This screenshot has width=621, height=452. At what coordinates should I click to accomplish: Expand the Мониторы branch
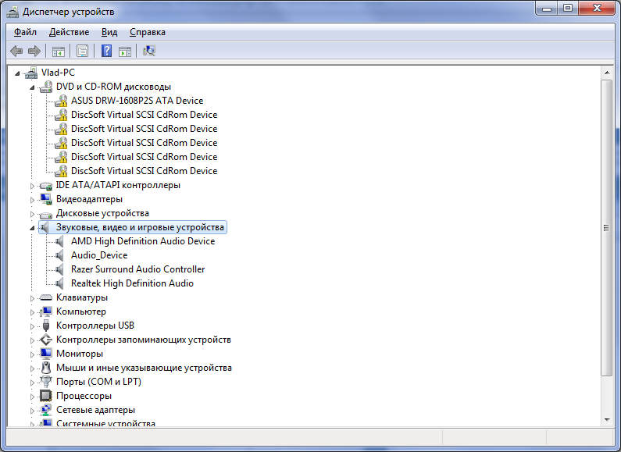[x=33, y=354]
